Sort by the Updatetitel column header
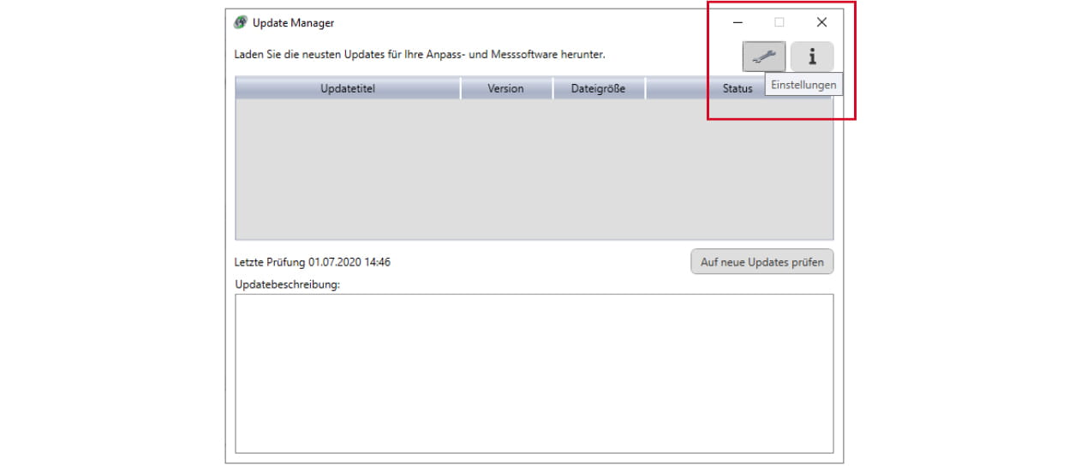Screen dimensions: 1069x471 coord(348,88)
